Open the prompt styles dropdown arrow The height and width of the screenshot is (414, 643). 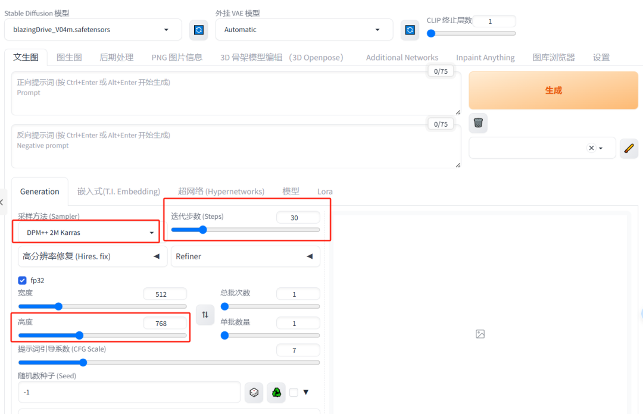click(x=601, y=148)
